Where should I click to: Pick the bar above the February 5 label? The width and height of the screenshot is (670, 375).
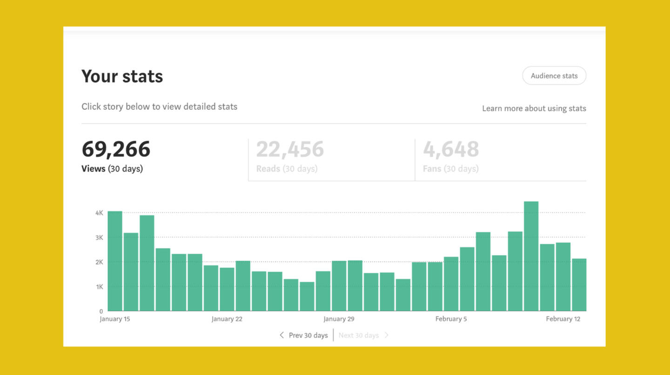click(x=451, y=284)
